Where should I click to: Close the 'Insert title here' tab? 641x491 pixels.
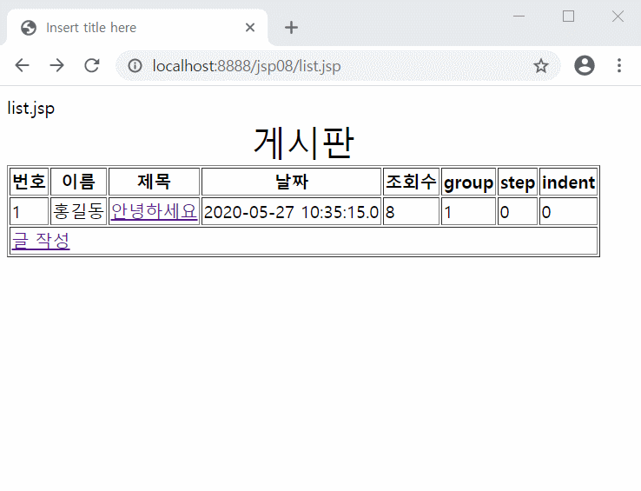pyautogui.click(x=250, y=28)
